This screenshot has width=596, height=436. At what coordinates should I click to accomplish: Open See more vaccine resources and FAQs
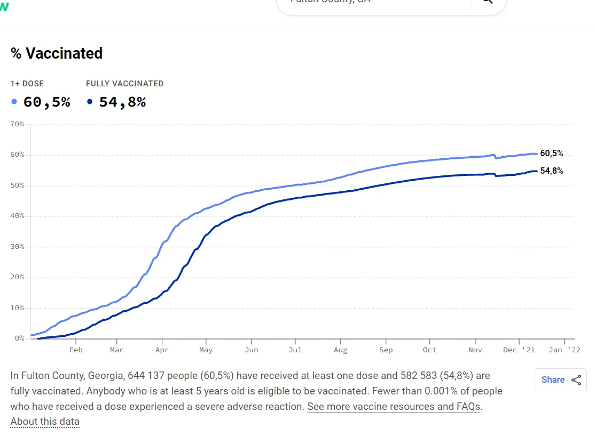click(394, 407)
